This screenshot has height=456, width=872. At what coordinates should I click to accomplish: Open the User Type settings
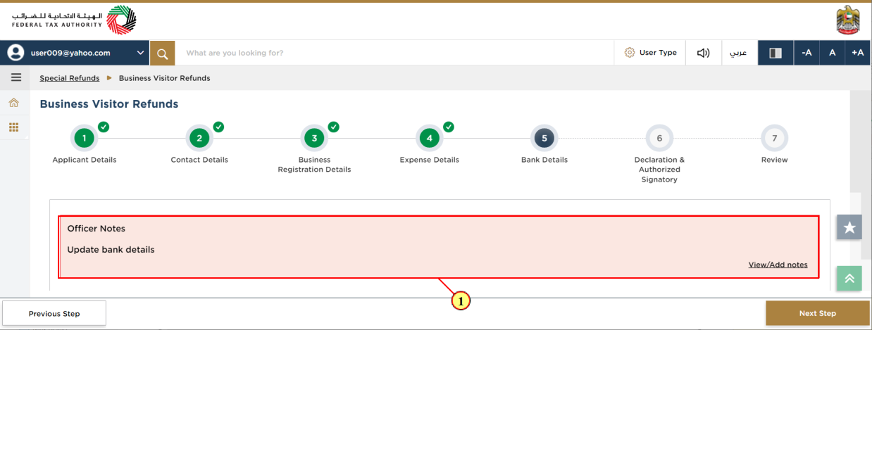pyautogui.click(x=650, y=53)
